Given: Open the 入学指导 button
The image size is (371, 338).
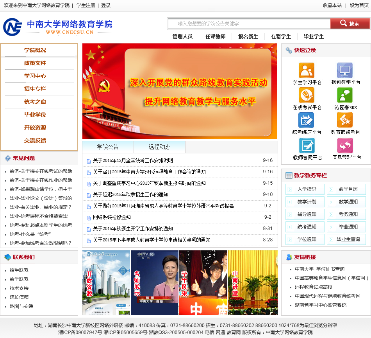Looking at the screenshot, I should (305, 189).
